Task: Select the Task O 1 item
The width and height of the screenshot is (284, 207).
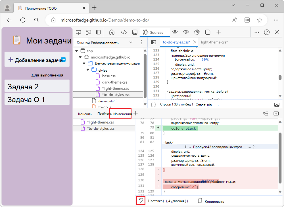Action: [37, 99]
